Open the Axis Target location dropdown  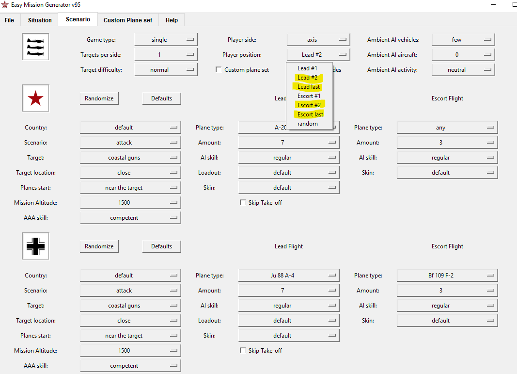coord(130,321)
